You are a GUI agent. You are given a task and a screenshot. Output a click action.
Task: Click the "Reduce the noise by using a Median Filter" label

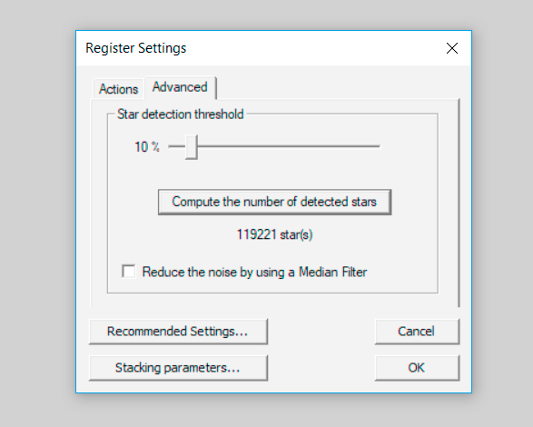pos(254,272)
